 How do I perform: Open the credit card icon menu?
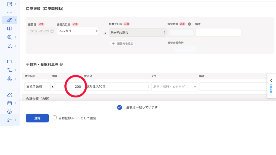[10, 61]
